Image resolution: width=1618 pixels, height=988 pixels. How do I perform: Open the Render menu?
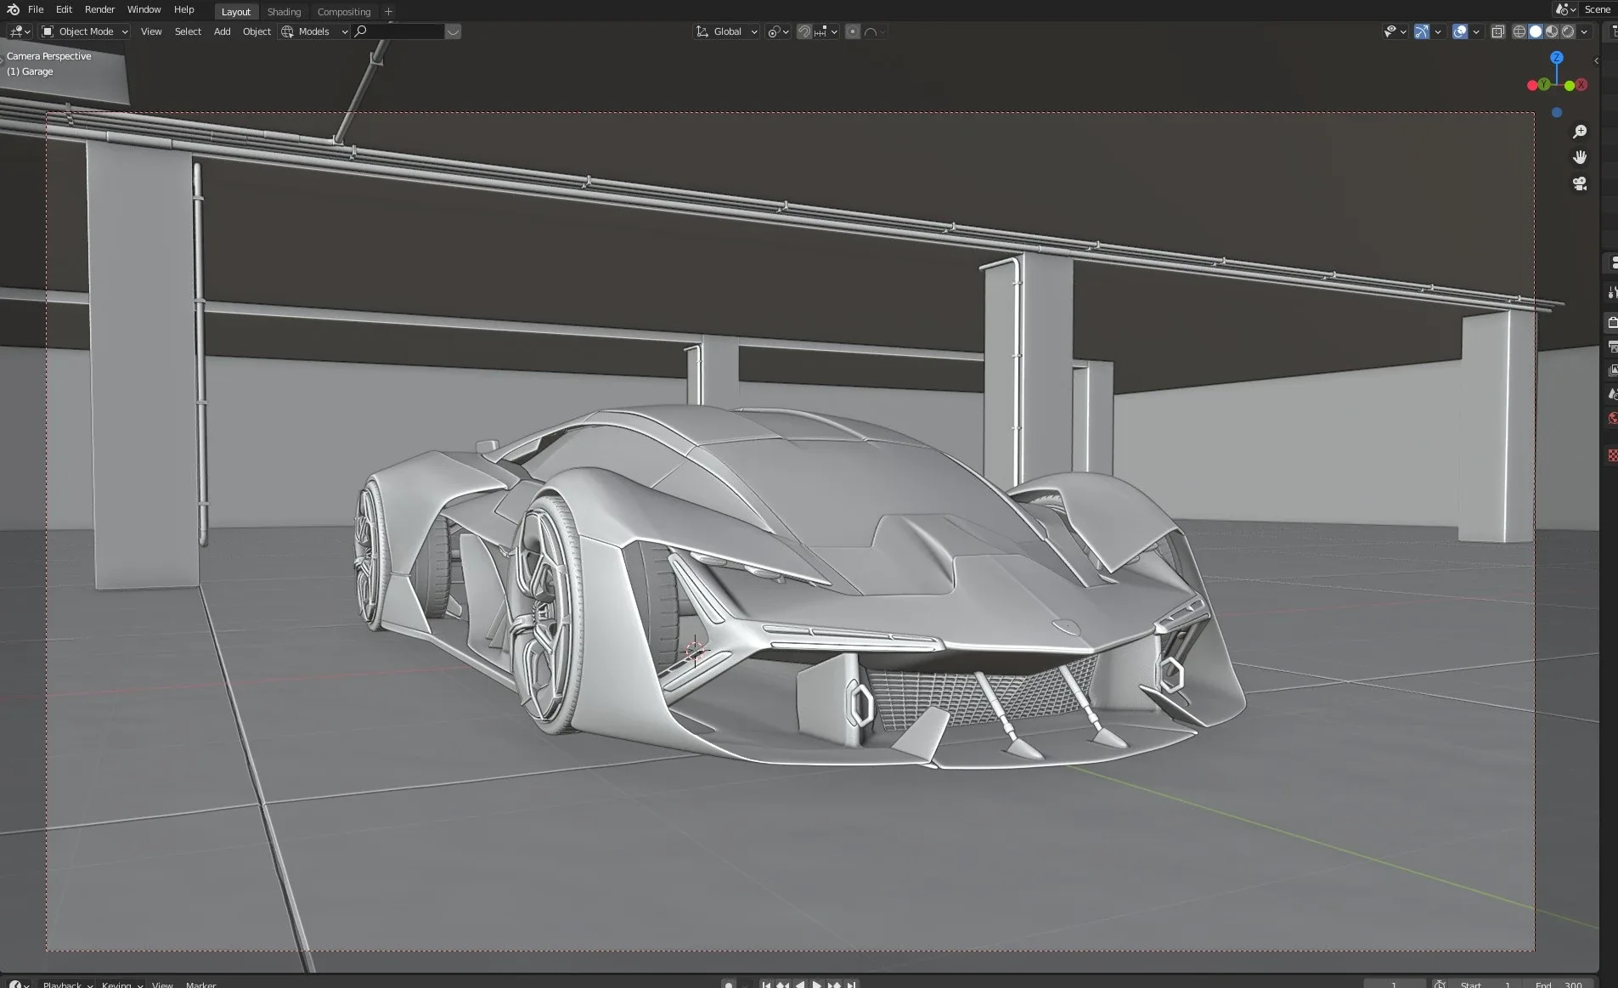click(100, 9)
